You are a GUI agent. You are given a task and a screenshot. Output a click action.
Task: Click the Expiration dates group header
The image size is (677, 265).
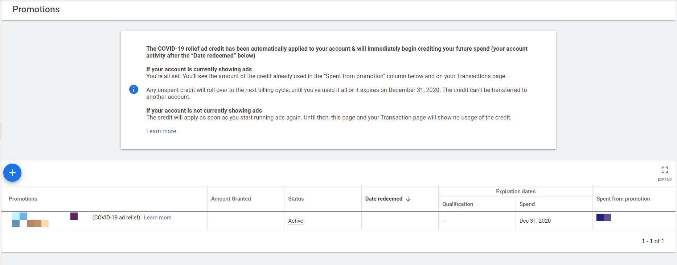515,192
